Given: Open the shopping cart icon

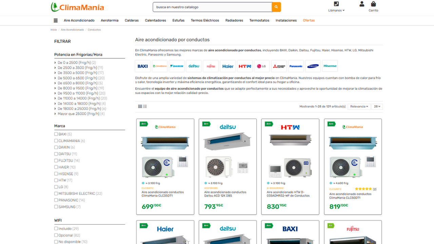Looking at the screenshot, I should pyautogui.click(x=373, y=4).
